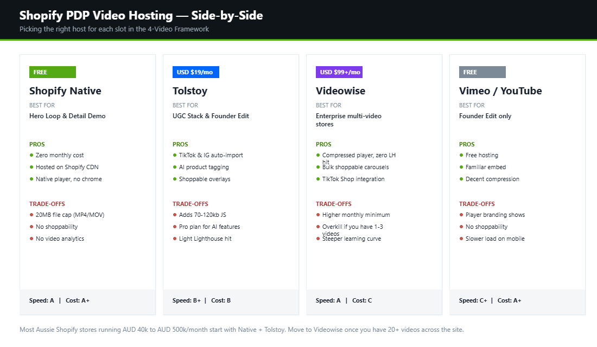Image resolution: width=597 pixels, height=347 pixels.
Task: Select the Shopify Native heading
Action: point(65,91)
